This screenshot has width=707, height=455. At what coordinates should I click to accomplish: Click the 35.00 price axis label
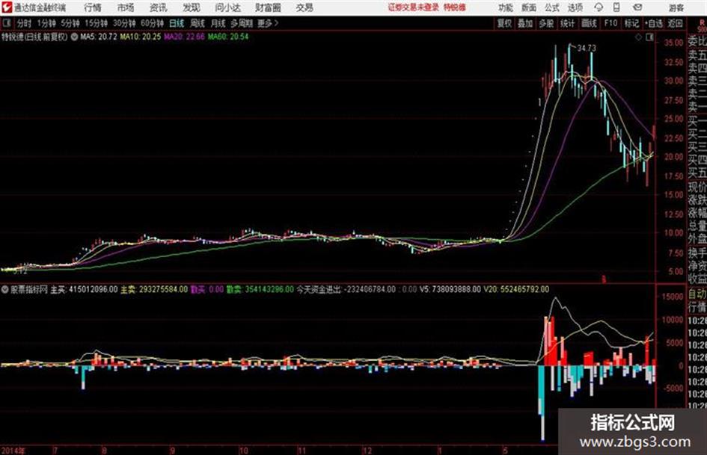(x=673, y=43)
